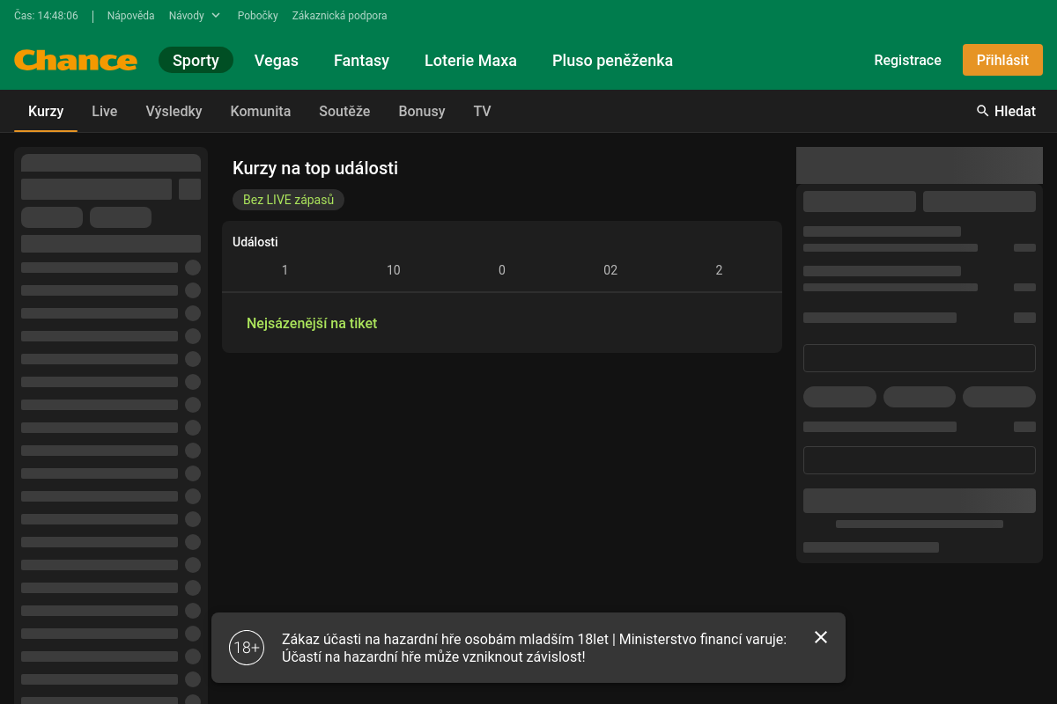Open Zákaznická podpora link

pyautogui.click(x=339, y=16)
